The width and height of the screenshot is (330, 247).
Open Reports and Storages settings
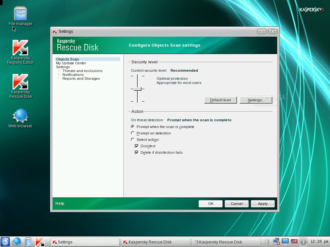point(81,78)
